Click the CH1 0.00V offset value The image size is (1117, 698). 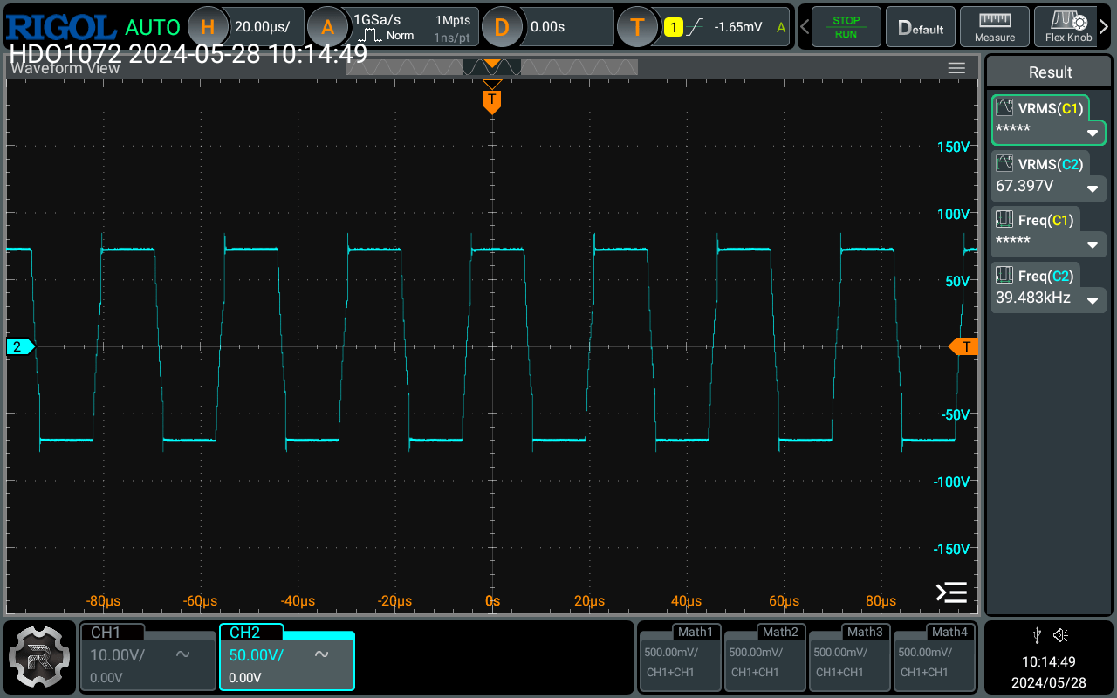tap(106, 677)
